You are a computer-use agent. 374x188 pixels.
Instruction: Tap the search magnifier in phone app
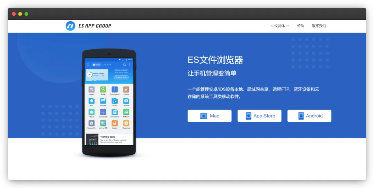[124, 65]
